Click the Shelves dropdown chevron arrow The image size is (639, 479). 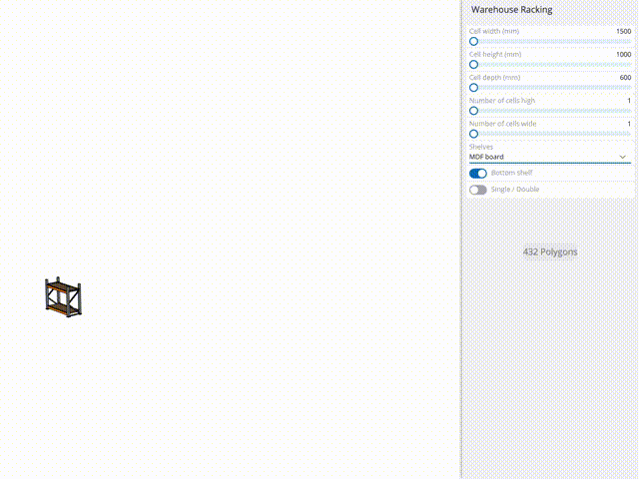point(622,157)
